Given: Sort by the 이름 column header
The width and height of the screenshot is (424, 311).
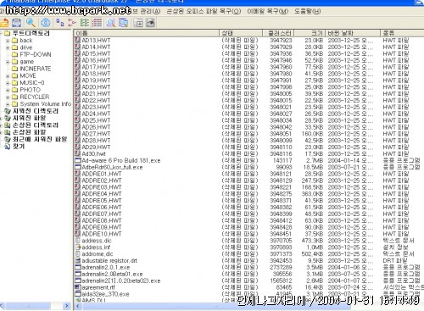Looking at the screenshot, I should [x=147, y=33].
